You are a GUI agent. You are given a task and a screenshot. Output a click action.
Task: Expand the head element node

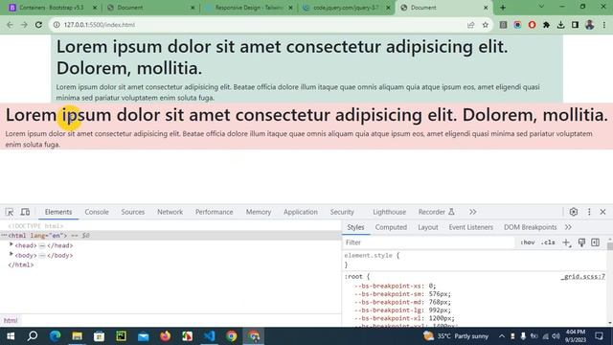pos(11,244)
